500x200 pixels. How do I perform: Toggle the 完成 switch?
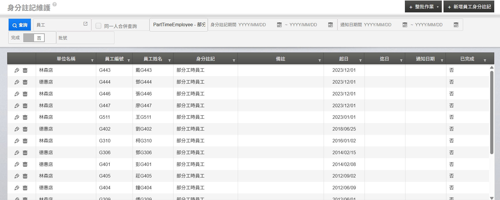tap(34, 38)
